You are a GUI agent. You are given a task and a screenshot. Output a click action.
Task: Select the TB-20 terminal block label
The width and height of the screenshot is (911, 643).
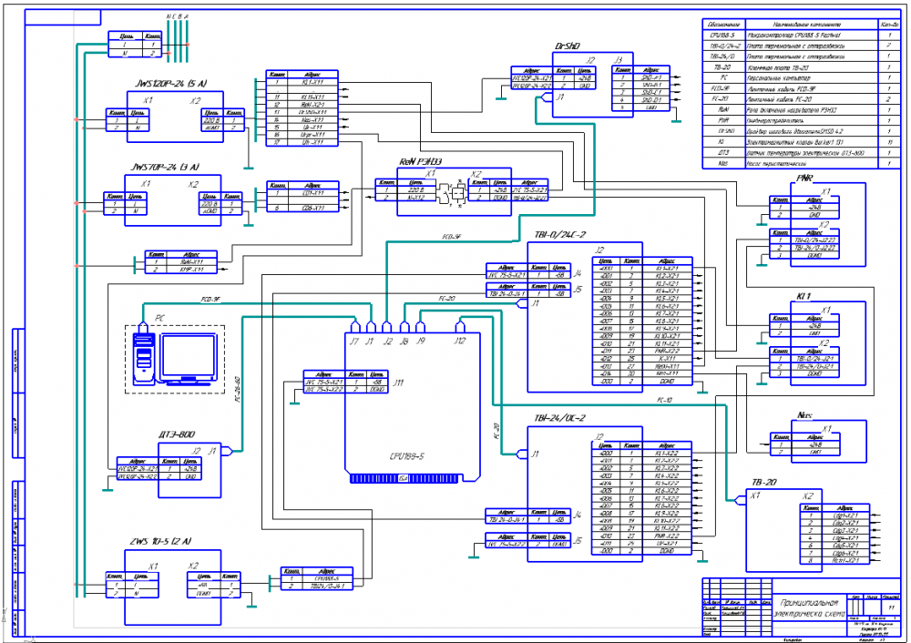click(x=763, y=482)
